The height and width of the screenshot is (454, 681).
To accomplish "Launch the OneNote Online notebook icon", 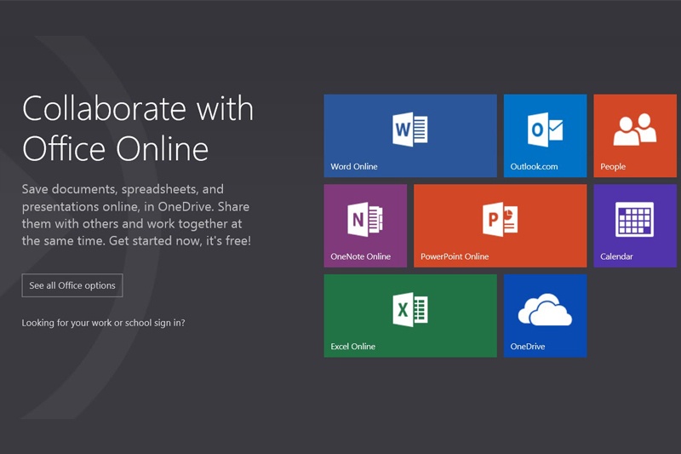I will pyautogui.click(x=365, y=219).
